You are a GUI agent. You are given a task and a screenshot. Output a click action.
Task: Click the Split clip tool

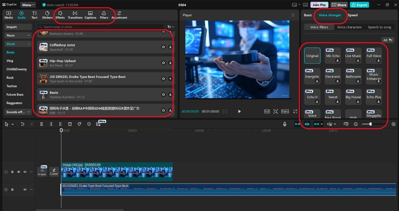41,124
